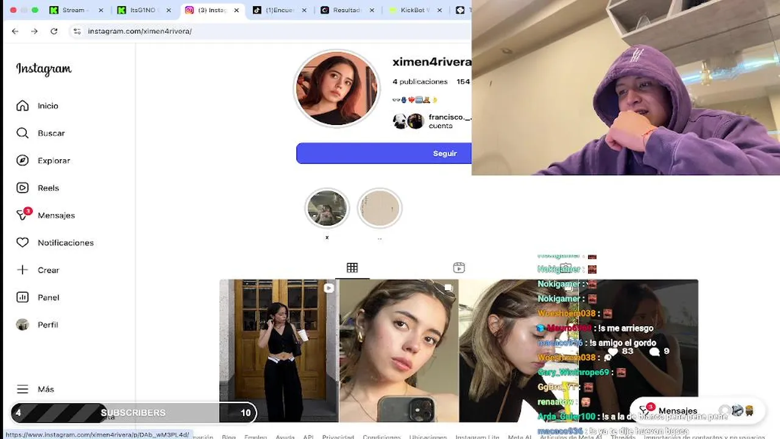The height and width of the screenshot is (439, 780).
Task: Switch to ItsG1NO browser tab
Action: coord(143,10)
